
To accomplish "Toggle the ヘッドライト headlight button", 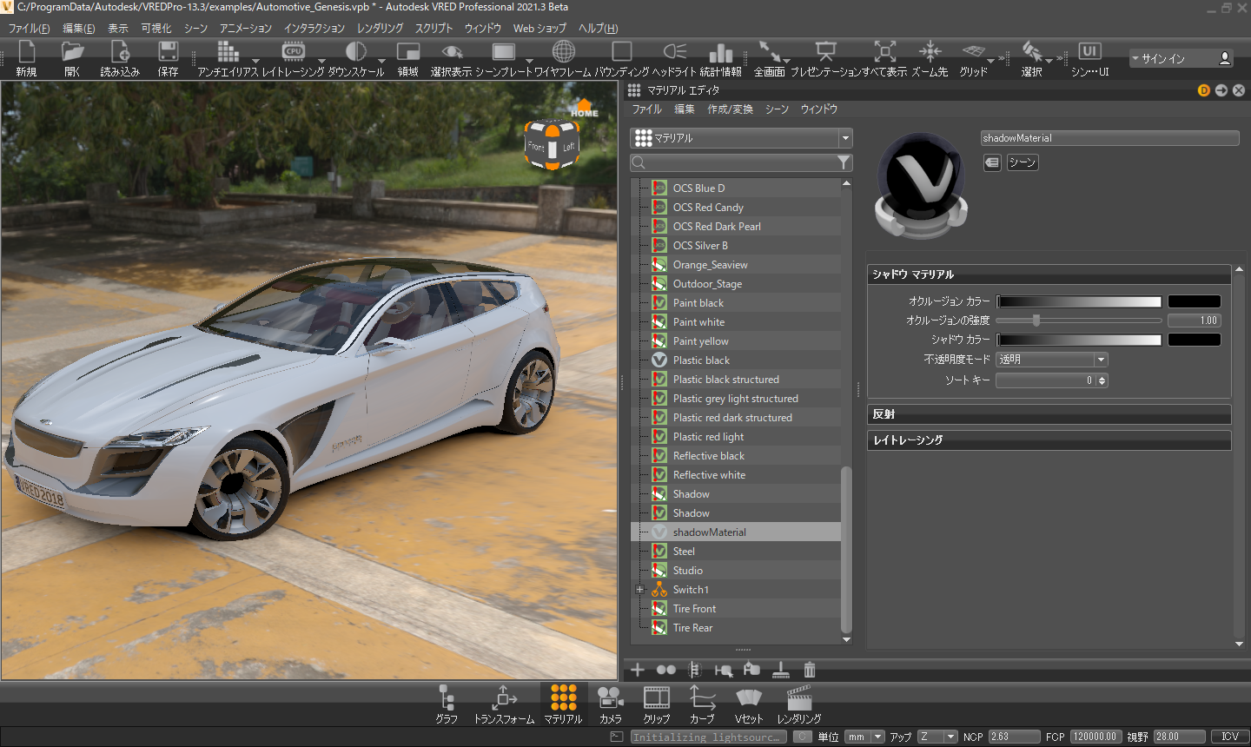I will coord(674,53).
